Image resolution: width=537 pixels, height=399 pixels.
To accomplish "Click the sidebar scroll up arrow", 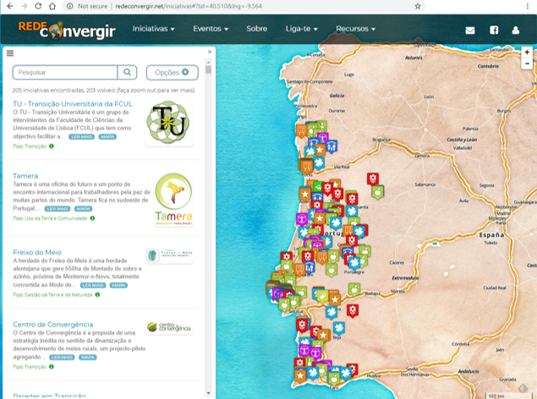I will [x=208, y=62].
